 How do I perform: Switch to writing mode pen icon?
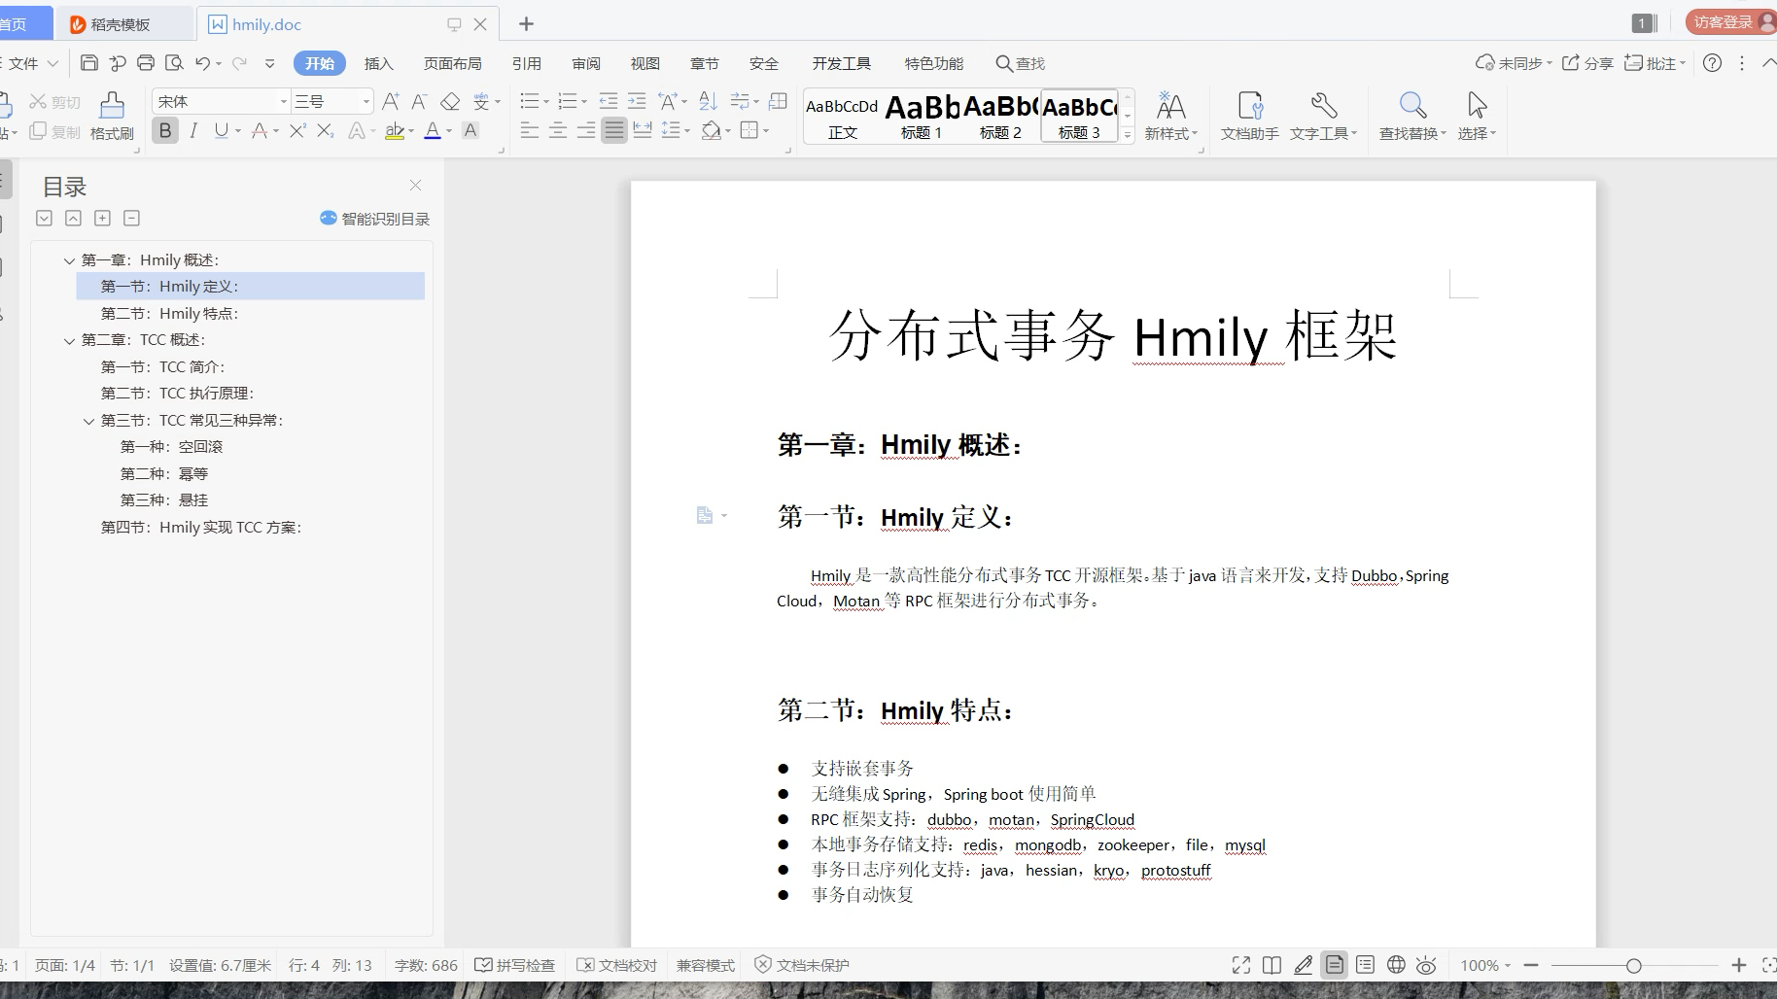coord(1303,965)
